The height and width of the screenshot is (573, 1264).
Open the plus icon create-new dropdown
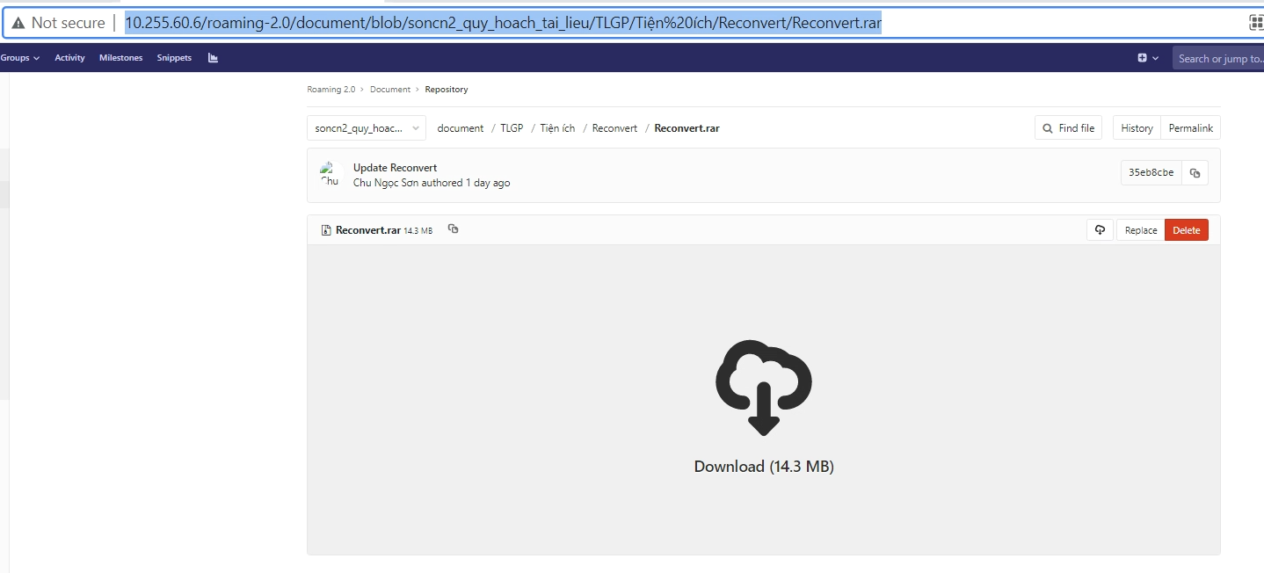tap(1147, 58)
